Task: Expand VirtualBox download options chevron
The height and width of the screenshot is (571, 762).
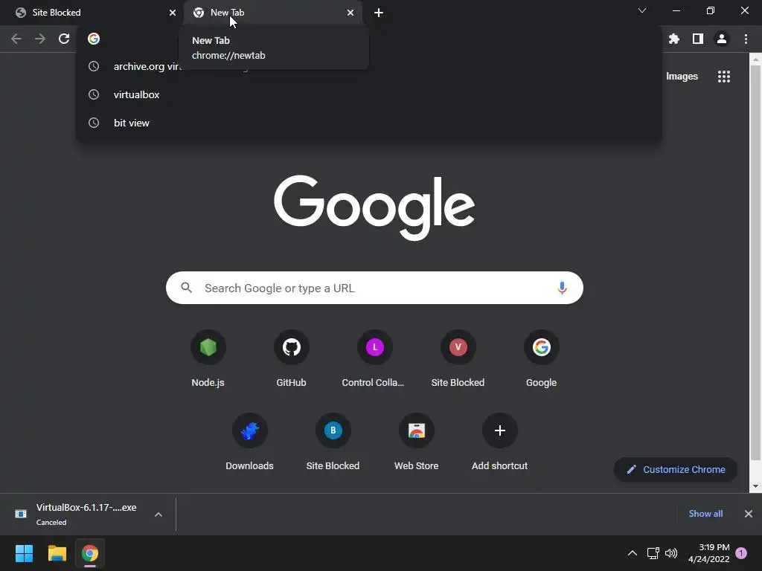Action: (159, 514)
